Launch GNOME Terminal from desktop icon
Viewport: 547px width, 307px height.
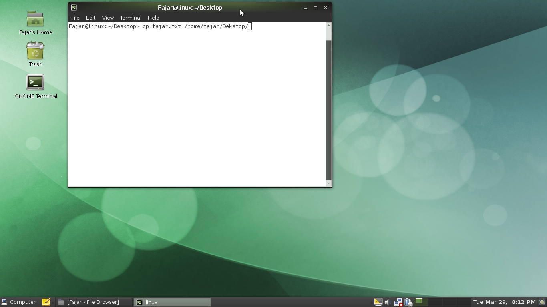[36, 86]
